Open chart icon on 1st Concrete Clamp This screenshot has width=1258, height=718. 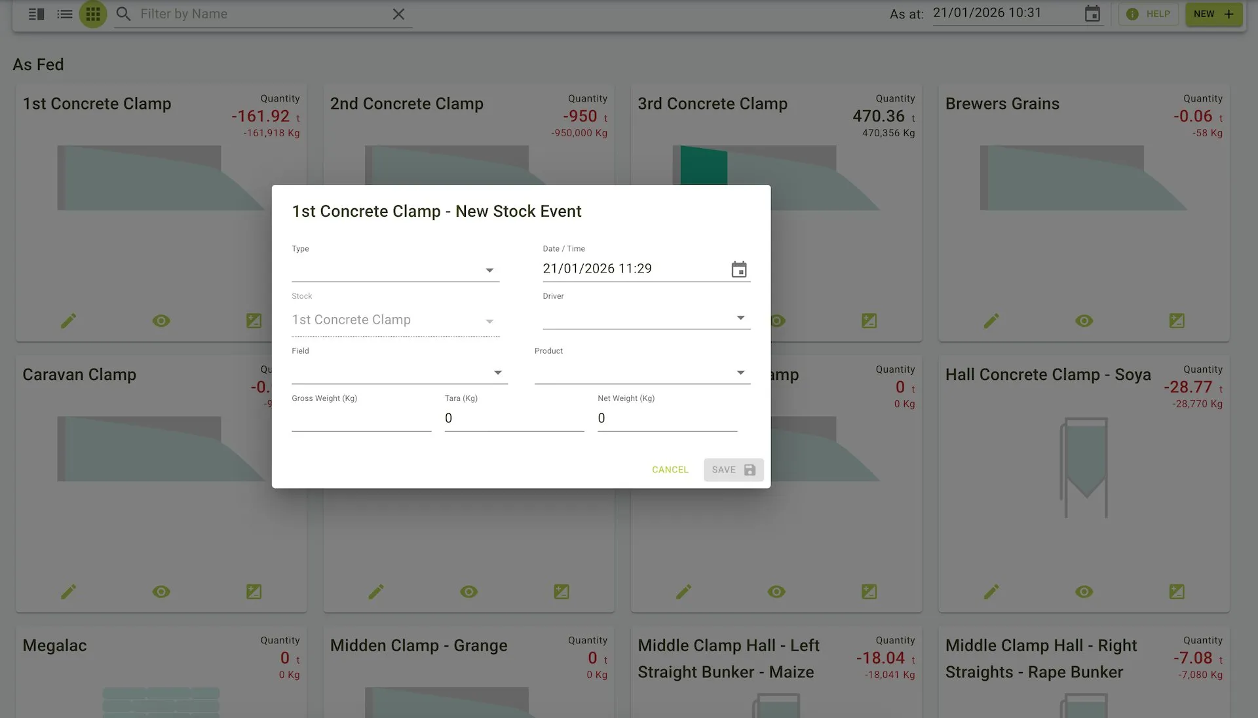[254, 321]
